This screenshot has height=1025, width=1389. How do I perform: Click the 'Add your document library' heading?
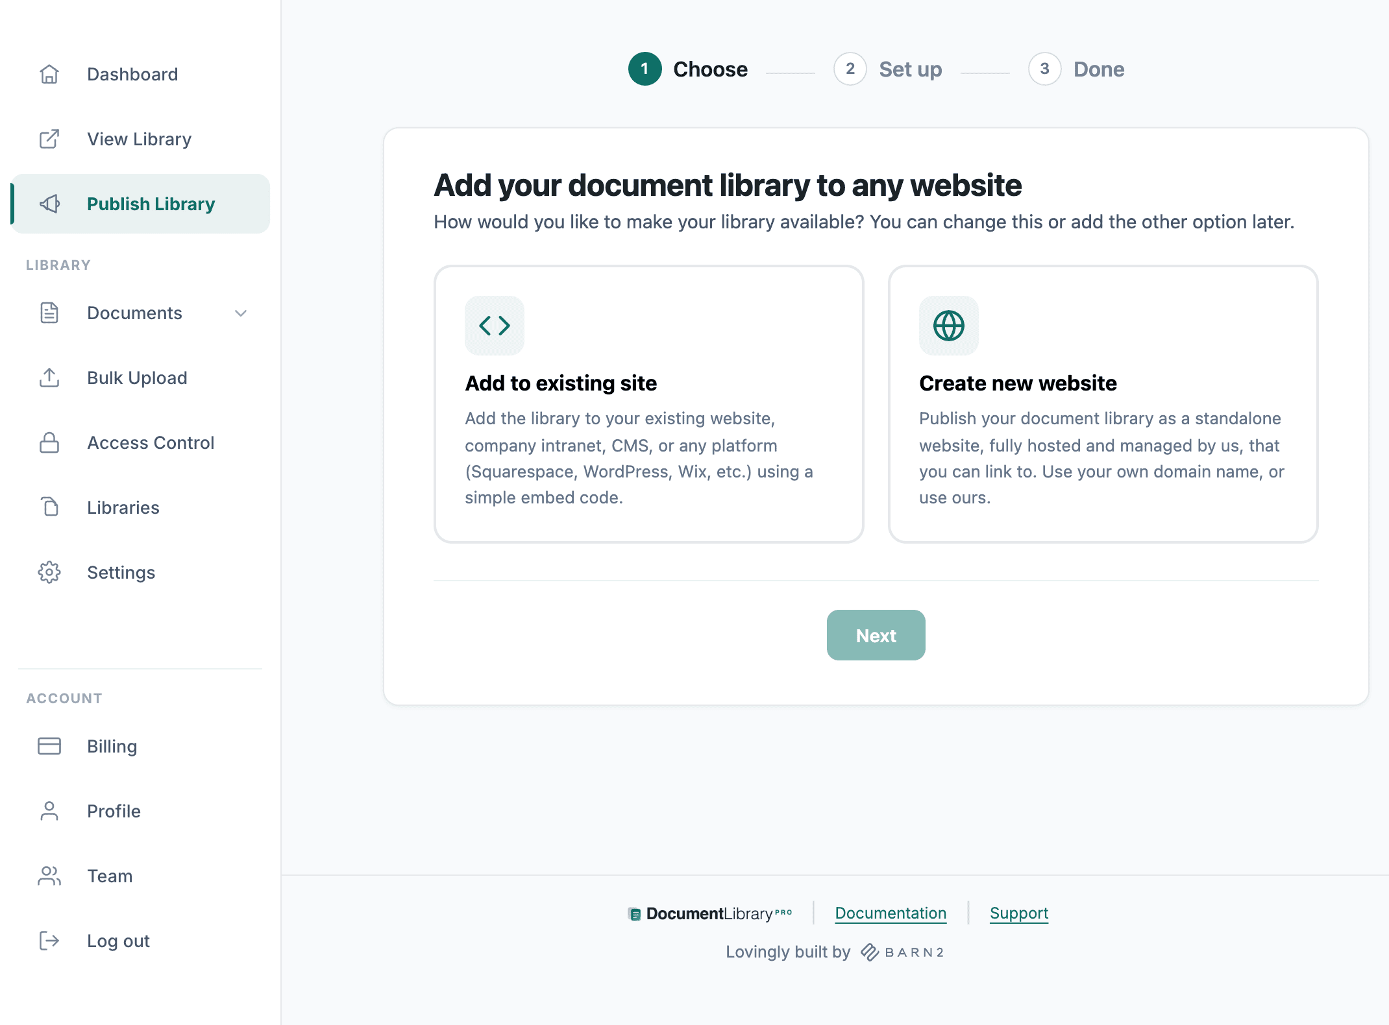click(728, 186)
